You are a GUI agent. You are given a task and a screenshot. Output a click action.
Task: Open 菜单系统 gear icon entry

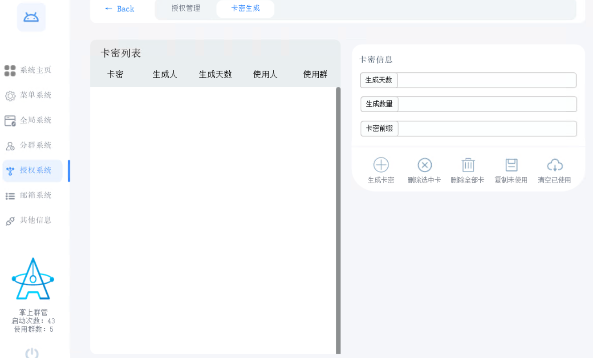pos(28,95)
